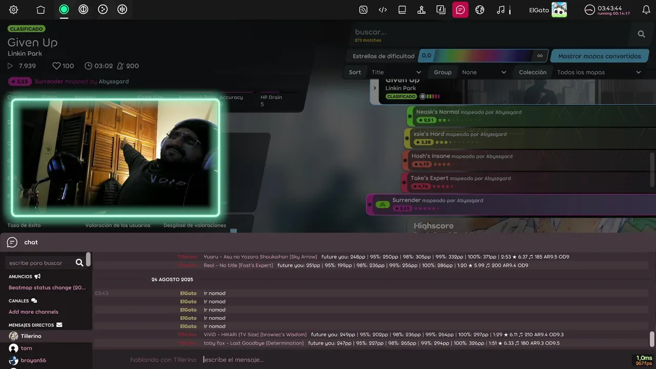Go to the home screen icon
Screen dimensions: 656x369
[x=40, y=10]
